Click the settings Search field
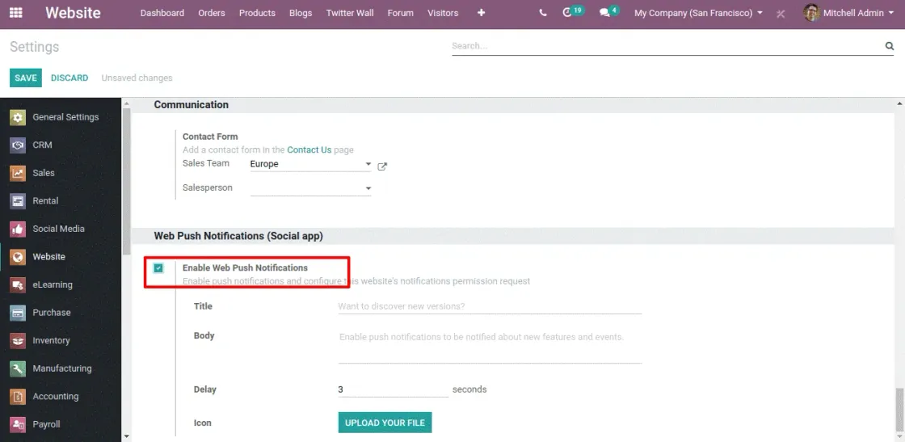This screenshot has height=442, width=905. [667, 45]
